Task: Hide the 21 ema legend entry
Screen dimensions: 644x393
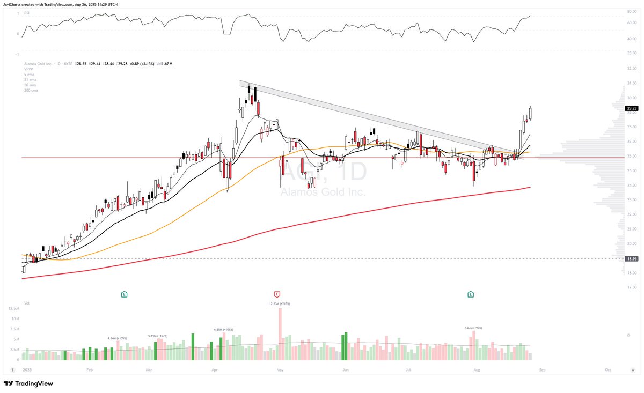Action: [x=31, y=80]
